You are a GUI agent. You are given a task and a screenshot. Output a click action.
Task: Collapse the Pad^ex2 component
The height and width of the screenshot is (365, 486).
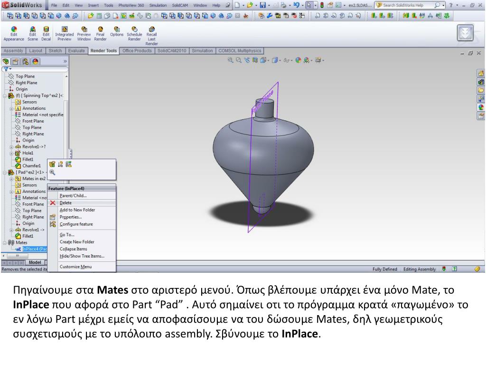pos(5,173)
